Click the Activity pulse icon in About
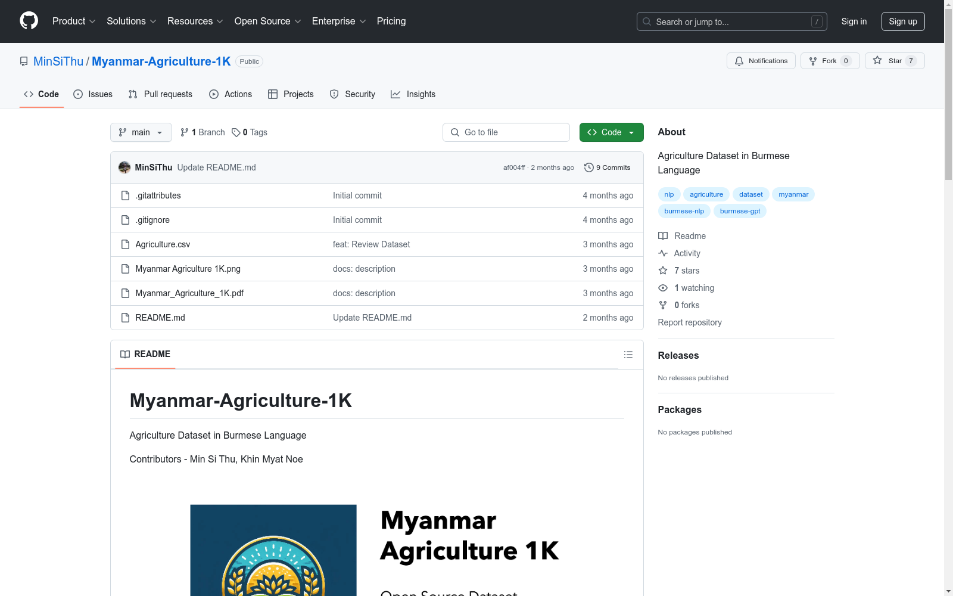Screen dimensions: 953x596 (663, 253)
